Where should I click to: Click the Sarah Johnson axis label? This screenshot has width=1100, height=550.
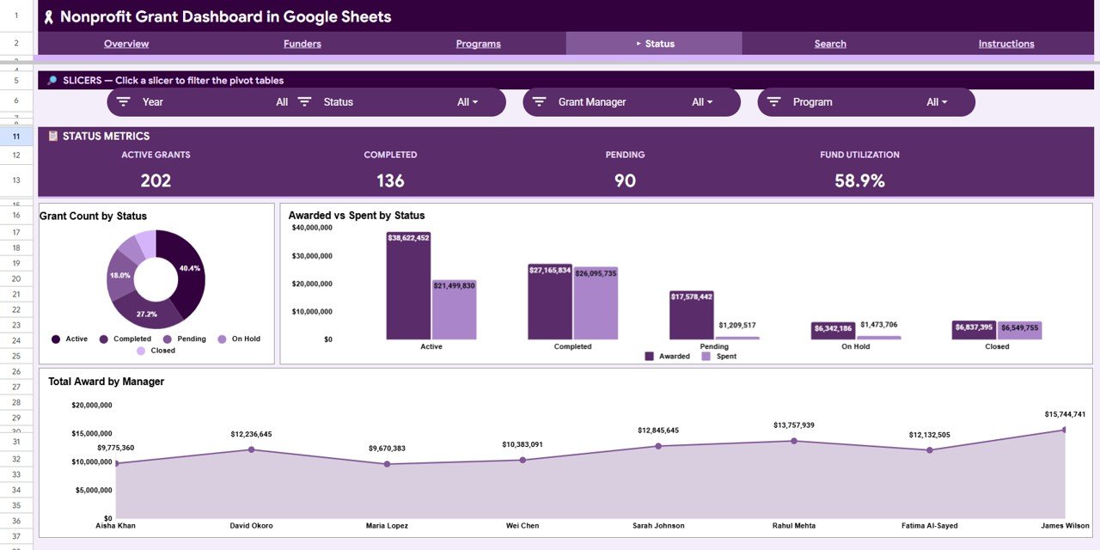[x=658, y=526]
